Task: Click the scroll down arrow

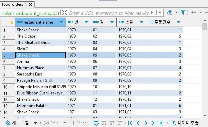Action: tap(205, 115)
